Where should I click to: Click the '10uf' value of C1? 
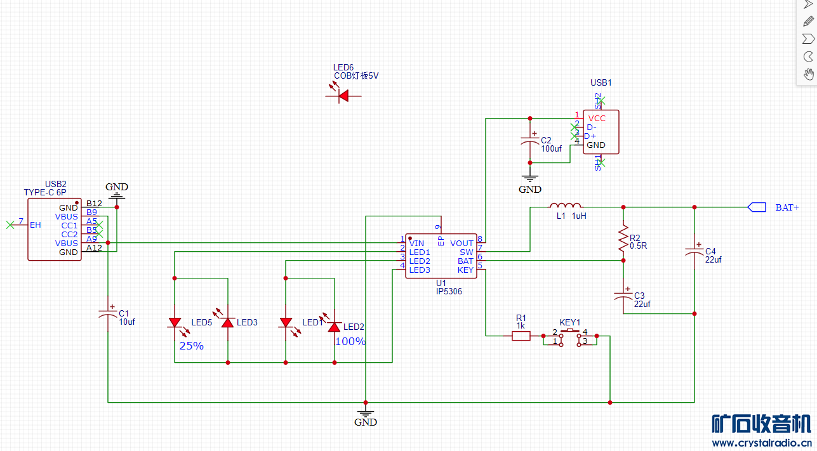[x=127, y=322]
